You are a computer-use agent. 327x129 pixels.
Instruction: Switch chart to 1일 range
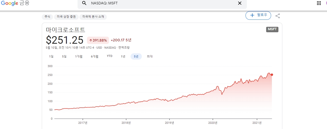point(51,56)
